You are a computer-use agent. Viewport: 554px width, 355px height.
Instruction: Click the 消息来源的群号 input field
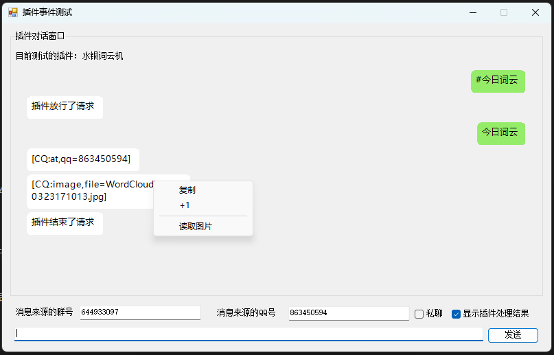(139, 312)
